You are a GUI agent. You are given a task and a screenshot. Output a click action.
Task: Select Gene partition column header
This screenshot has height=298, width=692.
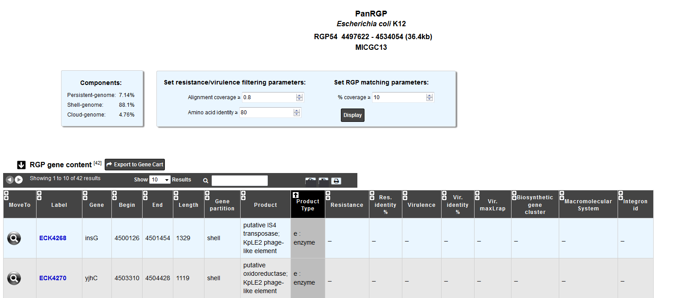tap(222, 205)
